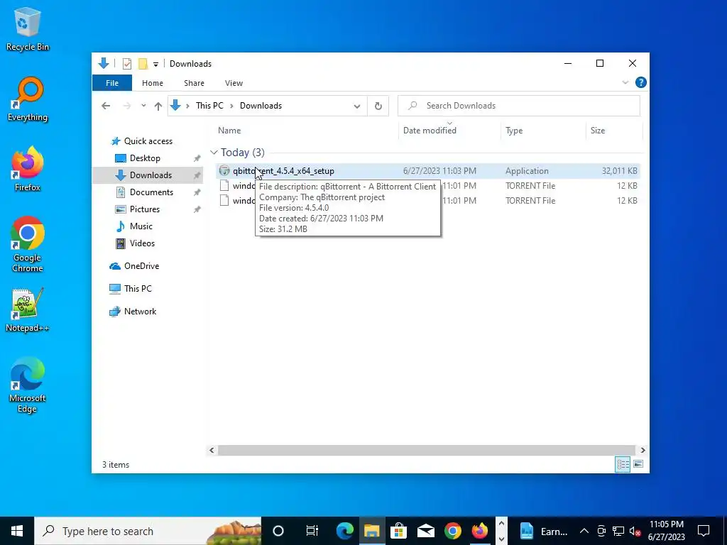
Task: Select the second TORRENT file row
Action: [x=427, y=201]
